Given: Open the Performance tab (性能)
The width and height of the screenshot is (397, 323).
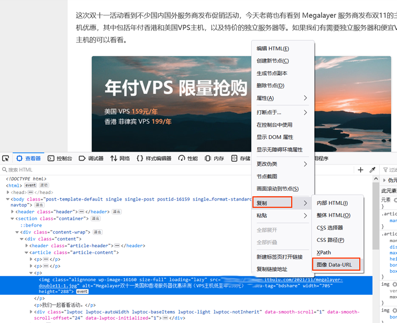Looking at the screenshot, I should [188, 159].
